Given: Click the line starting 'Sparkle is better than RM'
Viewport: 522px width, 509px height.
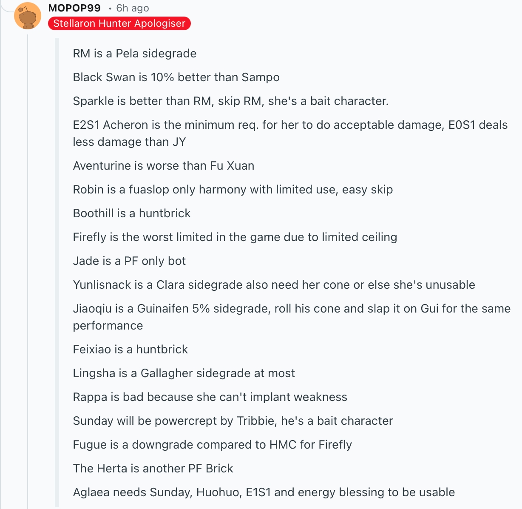Looking at the screenshot, I should [x=231, y=101].
